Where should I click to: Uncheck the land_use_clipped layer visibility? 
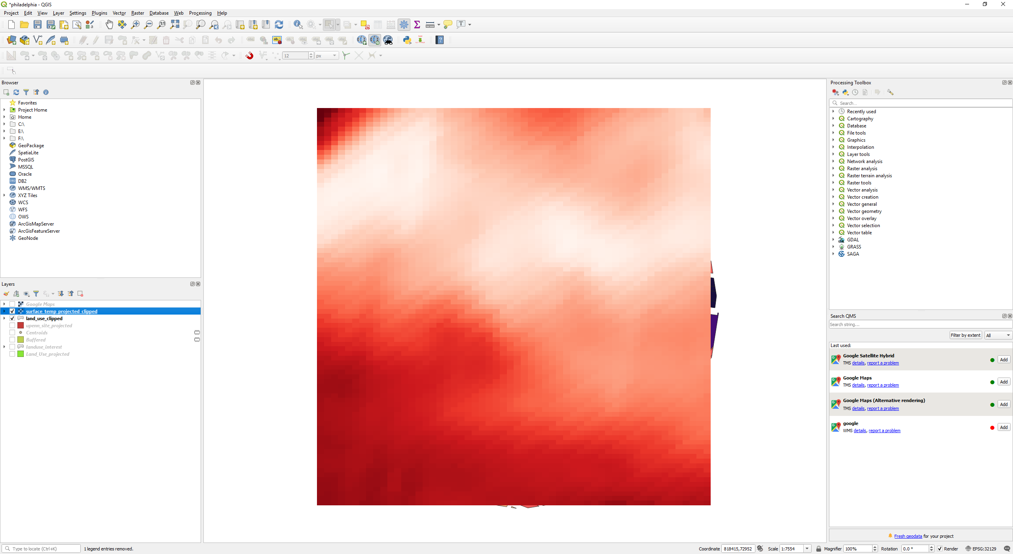coord(12,319)
